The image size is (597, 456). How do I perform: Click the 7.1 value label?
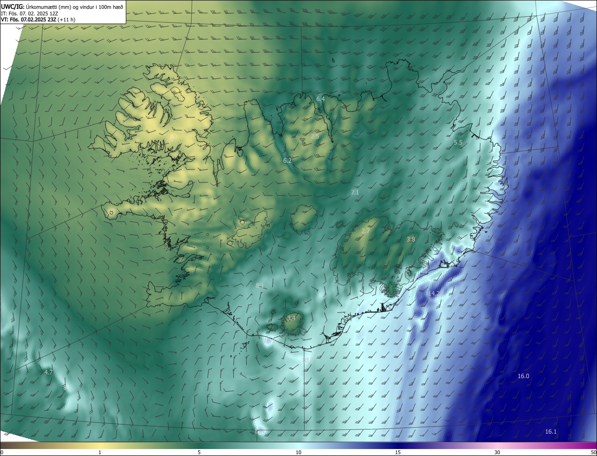click(355, 192)
